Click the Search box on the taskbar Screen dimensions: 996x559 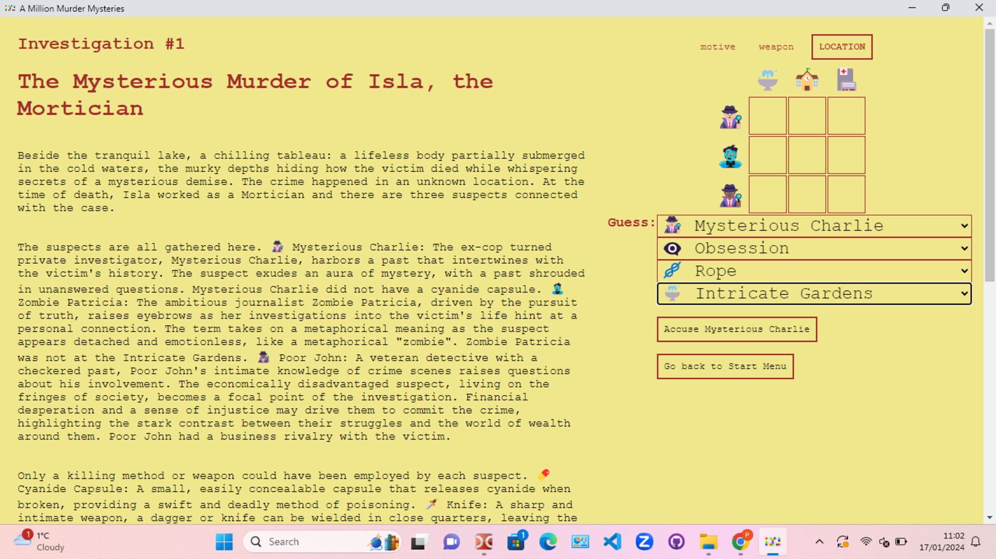[x=311, y=541]
